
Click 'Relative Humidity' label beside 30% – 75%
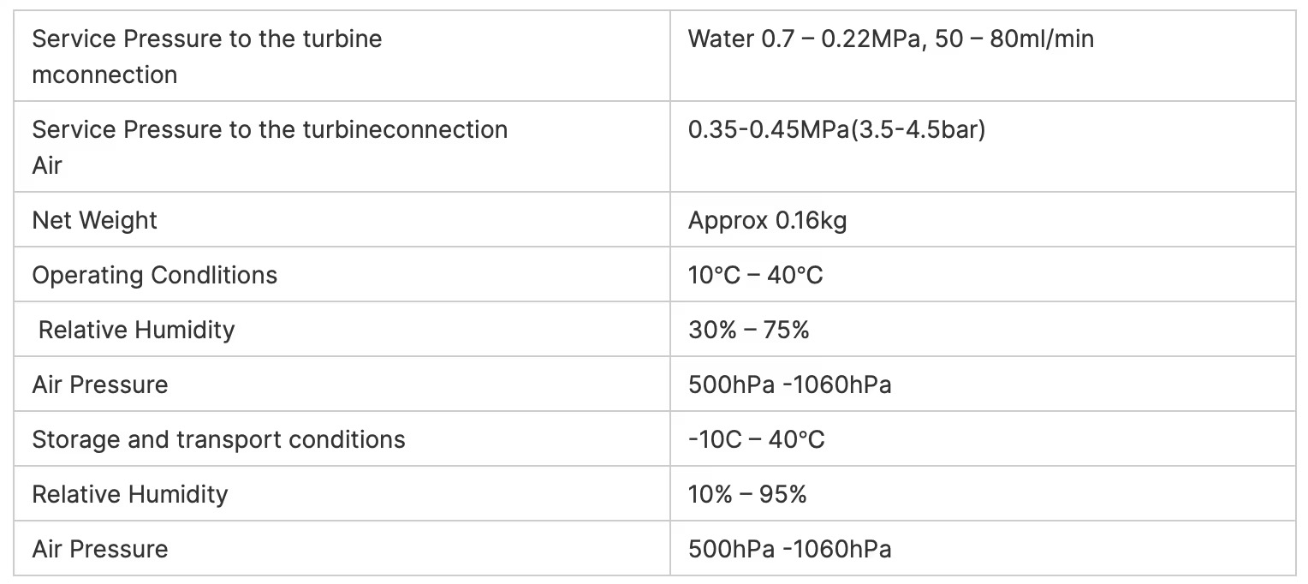pos(136,331)
